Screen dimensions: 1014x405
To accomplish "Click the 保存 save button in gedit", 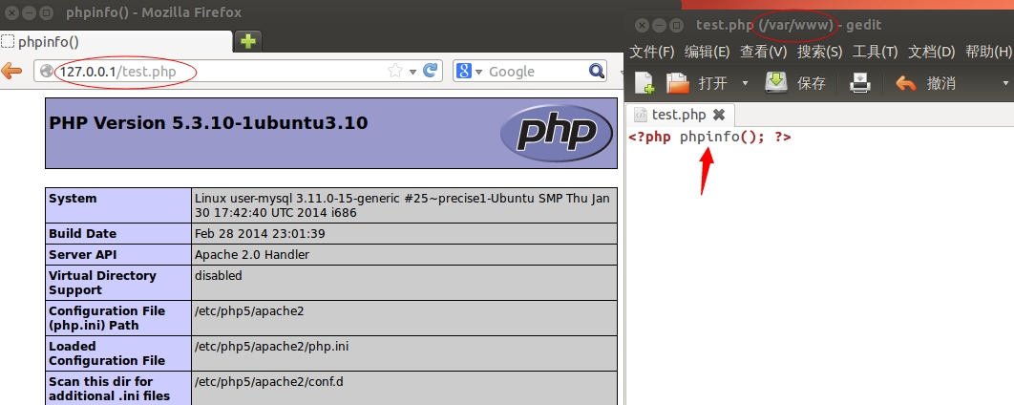I will (795, 83).
